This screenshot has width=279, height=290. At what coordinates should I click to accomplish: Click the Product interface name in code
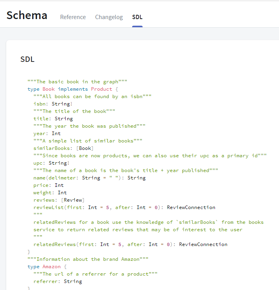click(x=101, y=89)
